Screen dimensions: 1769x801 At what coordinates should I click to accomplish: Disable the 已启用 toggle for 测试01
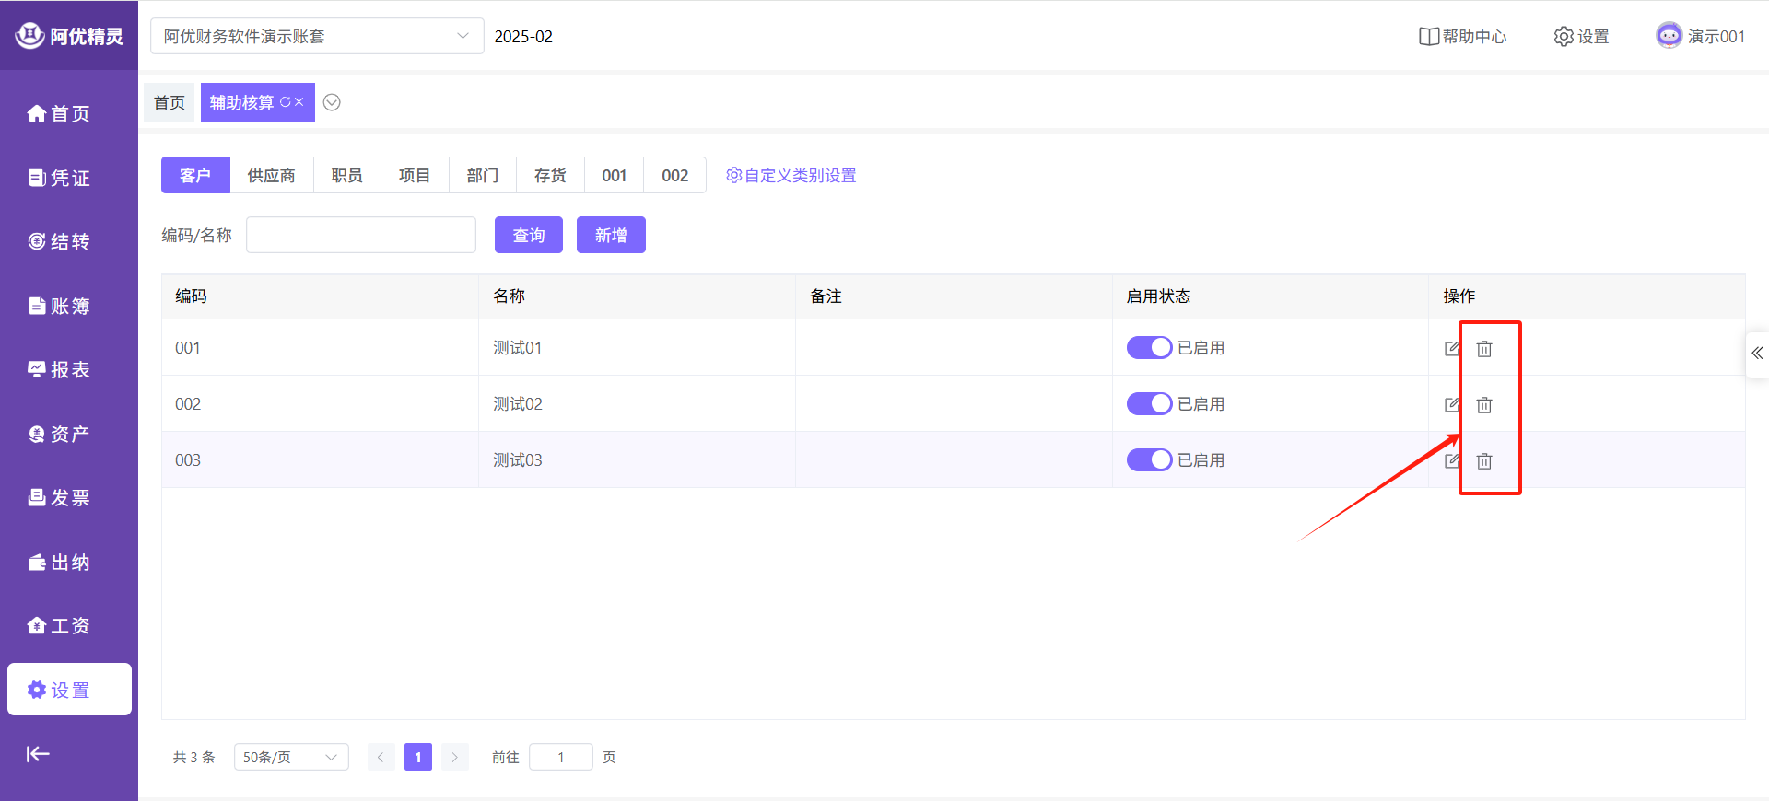(1149, 348)
